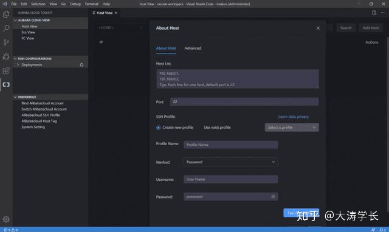Select Use exist profile option
389x232 pixels.
tap(218, 128)
